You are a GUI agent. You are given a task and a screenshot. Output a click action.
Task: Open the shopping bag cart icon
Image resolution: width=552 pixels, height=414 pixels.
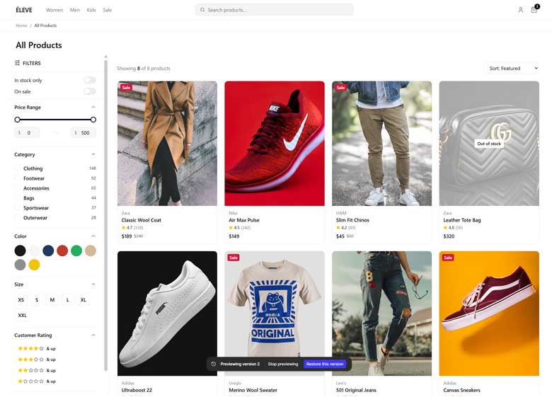coord(534,10)
